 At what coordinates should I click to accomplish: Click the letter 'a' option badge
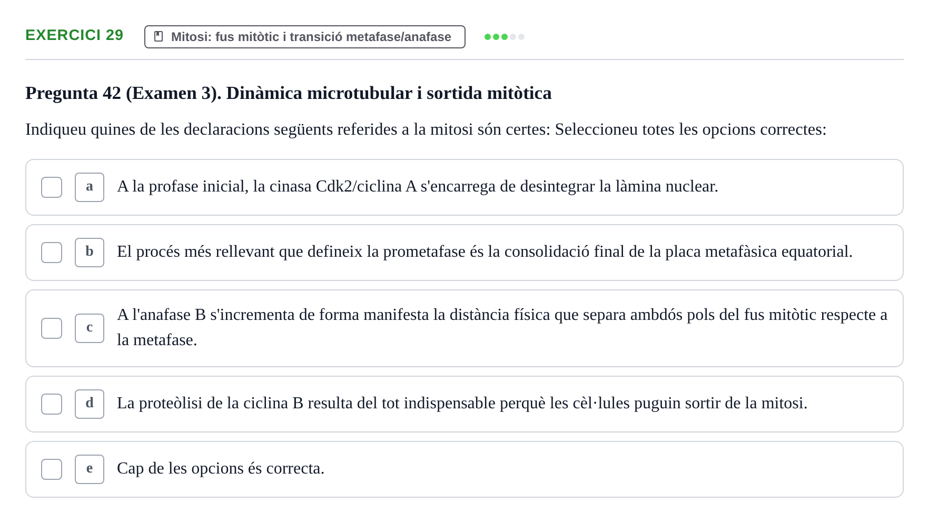90,187
